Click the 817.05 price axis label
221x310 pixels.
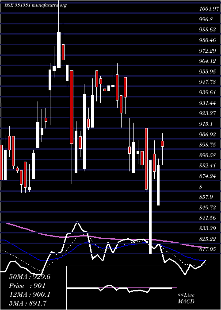click(208, 249)
